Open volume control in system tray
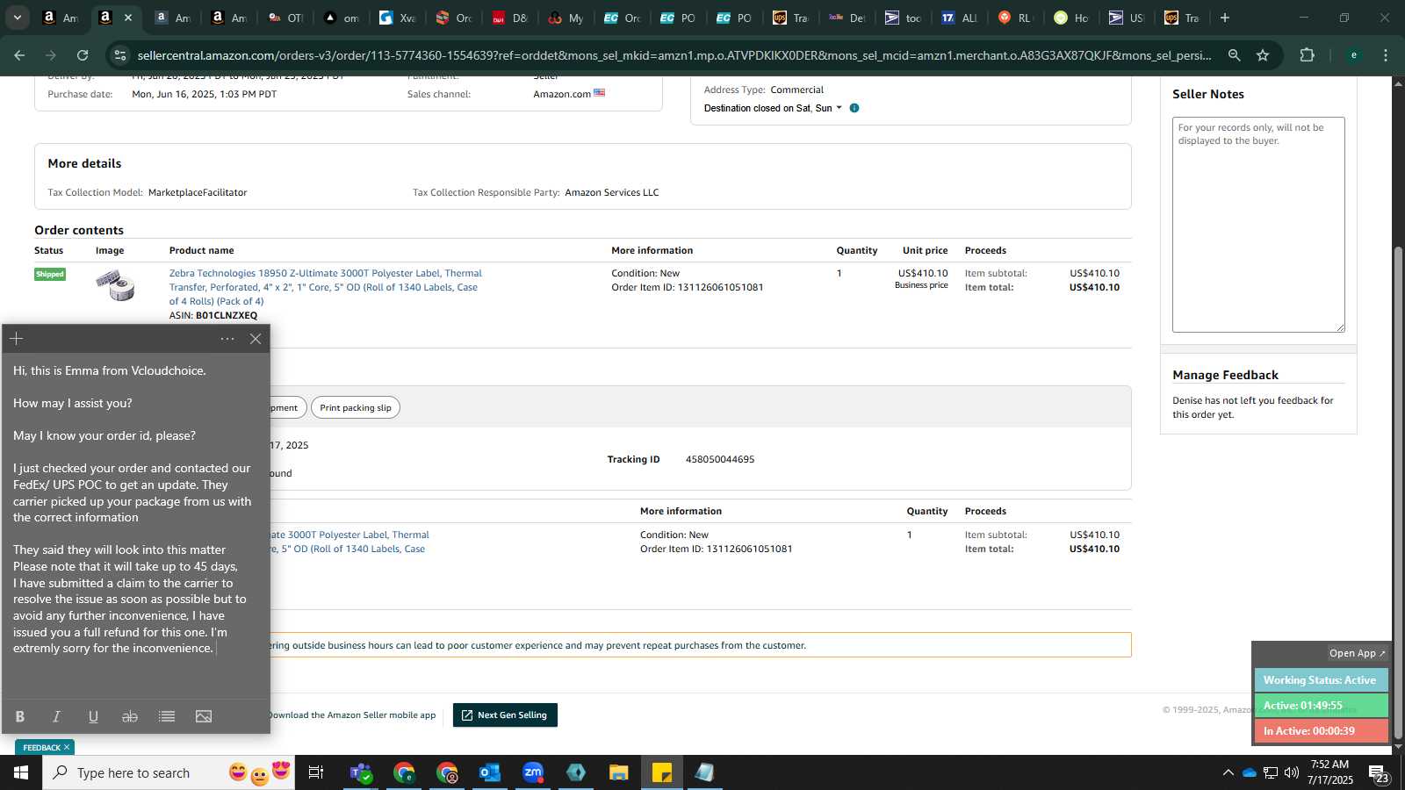 click(x=1292, y=772)
